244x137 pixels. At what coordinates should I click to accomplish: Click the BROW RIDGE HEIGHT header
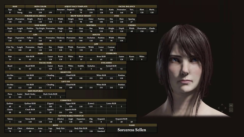click(81, 16)
